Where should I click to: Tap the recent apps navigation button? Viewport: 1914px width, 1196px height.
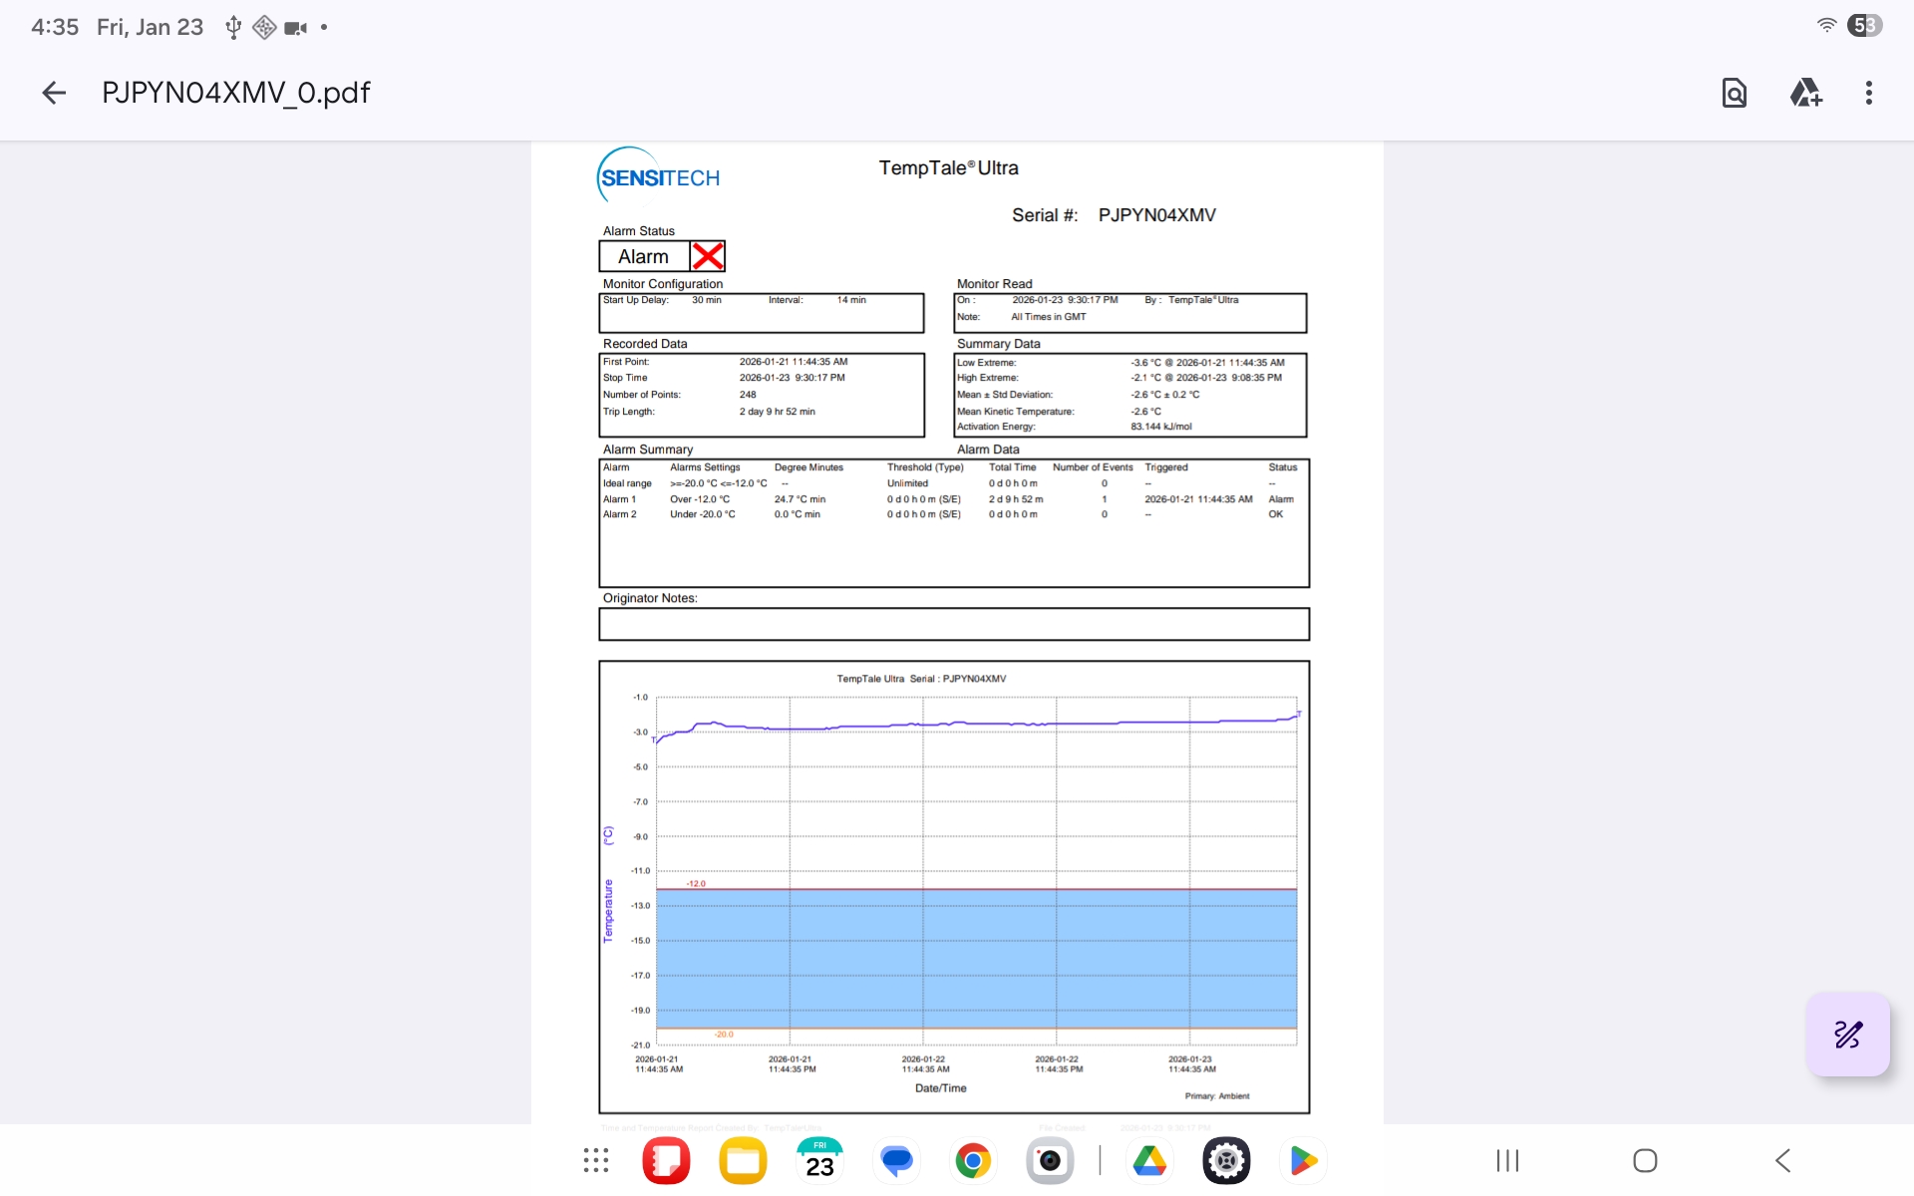1507,1160
